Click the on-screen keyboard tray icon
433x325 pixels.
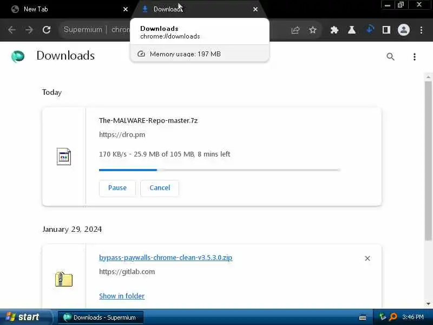pos(363,317)
